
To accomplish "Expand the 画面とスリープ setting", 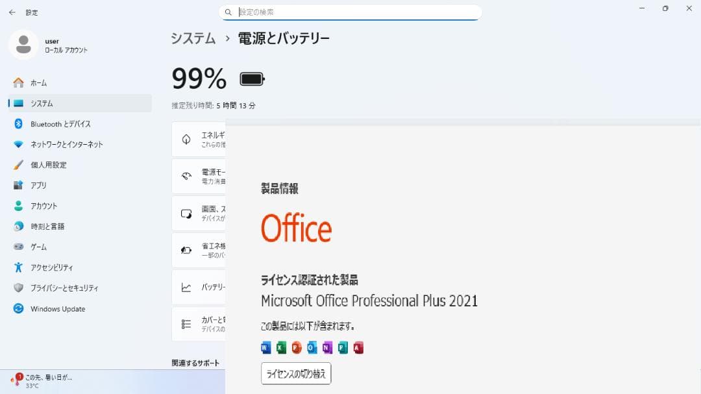I will 199,213.
